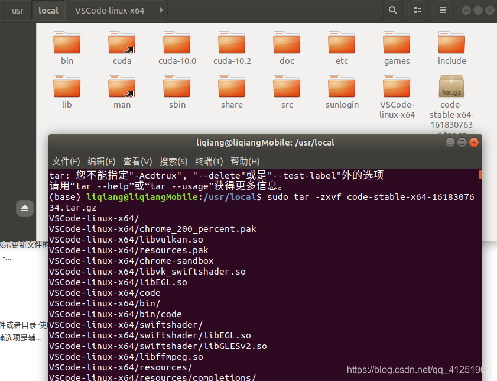The image size is (497, 381).
Task: Expand the breadcrumb chevron after VSCode-linux-x64
Action: click(160, 10)
